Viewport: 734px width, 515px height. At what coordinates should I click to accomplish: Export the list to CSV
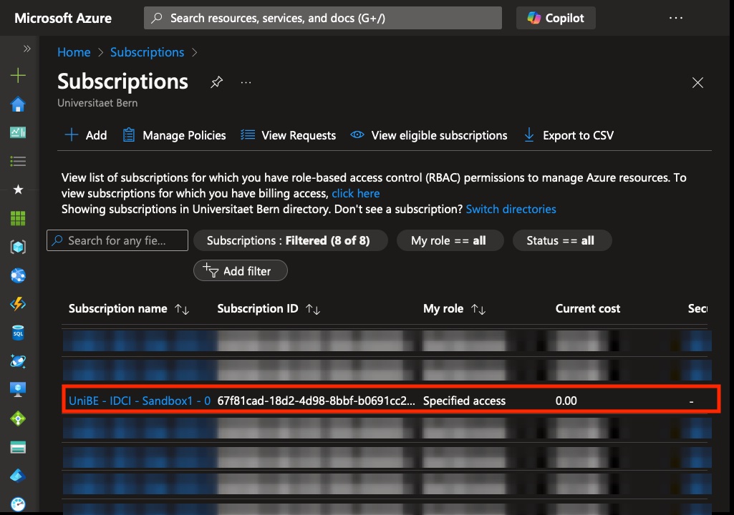(569, 135)
